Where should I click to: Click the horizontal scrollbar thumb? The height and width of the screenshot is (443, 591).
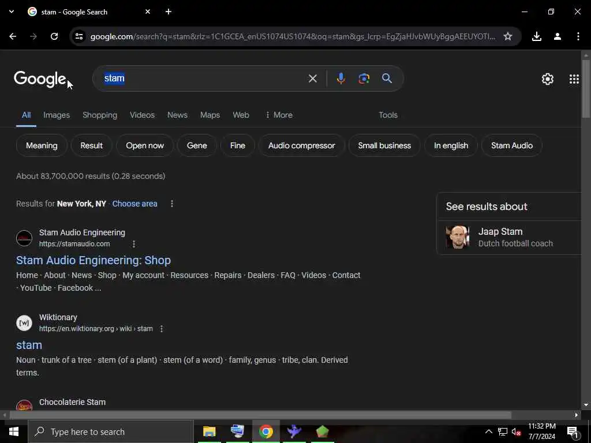point(260,415)
